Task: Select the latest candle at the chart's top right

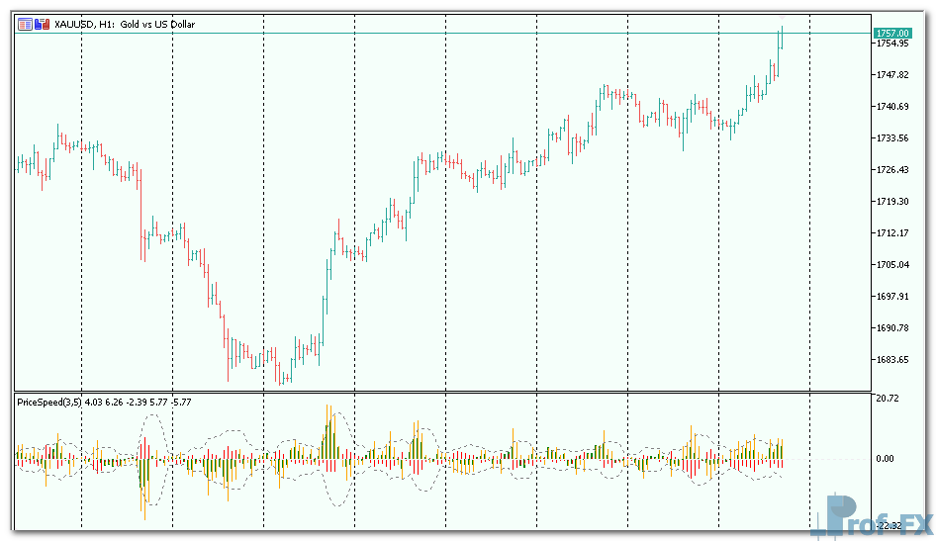Action: [781, 38]
